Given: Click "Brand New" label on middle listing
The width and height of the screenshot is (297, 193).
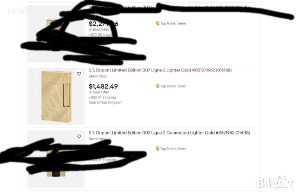Looking at the screenshot, I should pos(98,76).
